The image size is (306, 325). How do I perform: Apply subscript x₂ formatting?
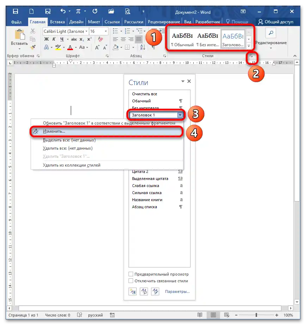[x=82, y=39]
